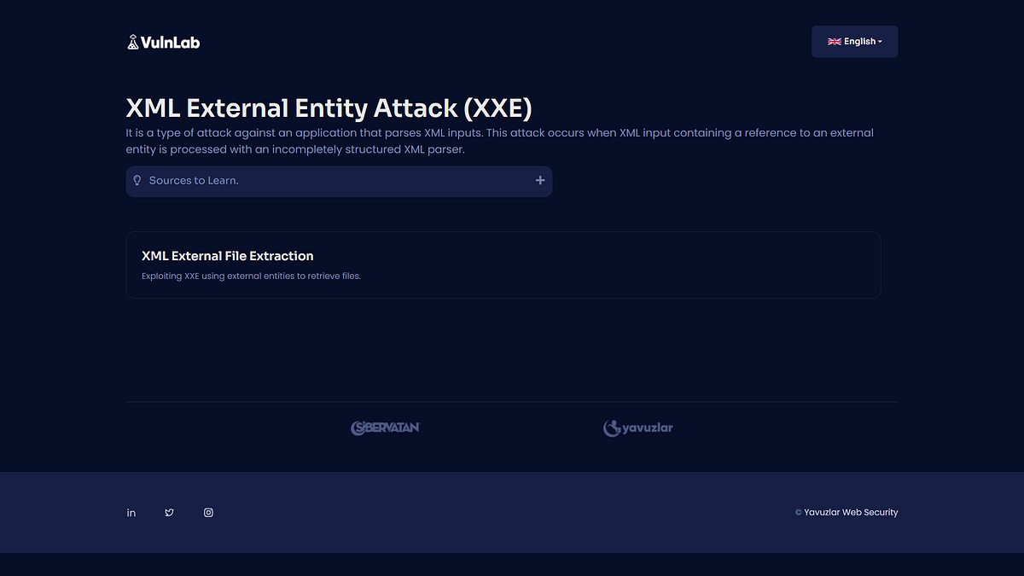Click the SiberVatan logo above the footer

click(x=386, y=428)
